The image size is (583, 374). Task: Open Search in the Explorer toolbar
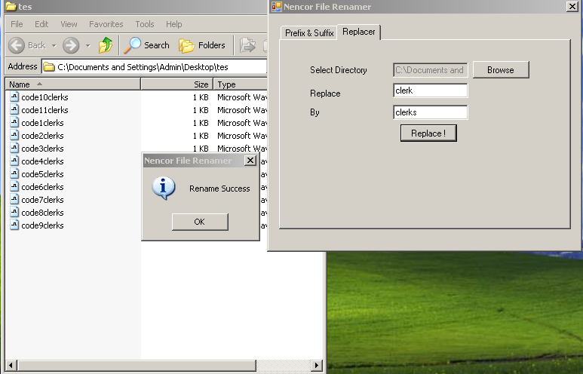pos(146,45)
